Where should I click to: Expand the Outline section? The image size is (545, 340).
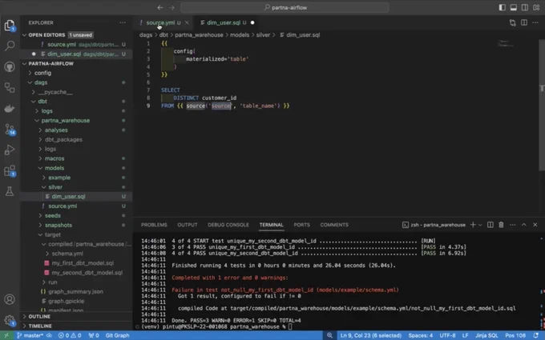click(x=39, y=317)
